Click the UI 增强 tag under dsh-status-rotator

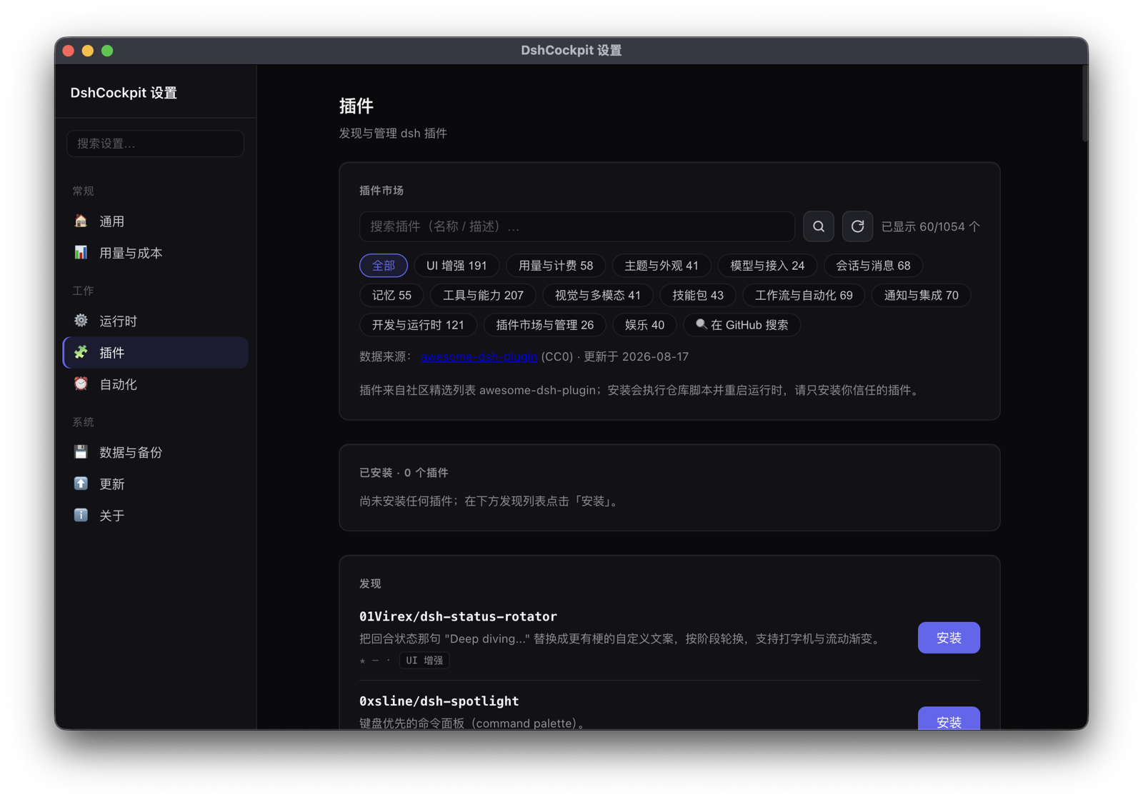[x=424, y=661]
